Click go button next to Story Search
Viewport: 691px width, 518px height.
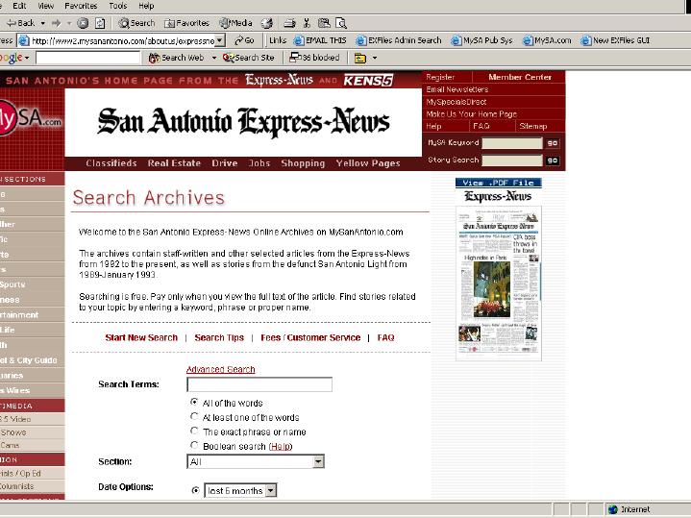(x=553, y=160)
